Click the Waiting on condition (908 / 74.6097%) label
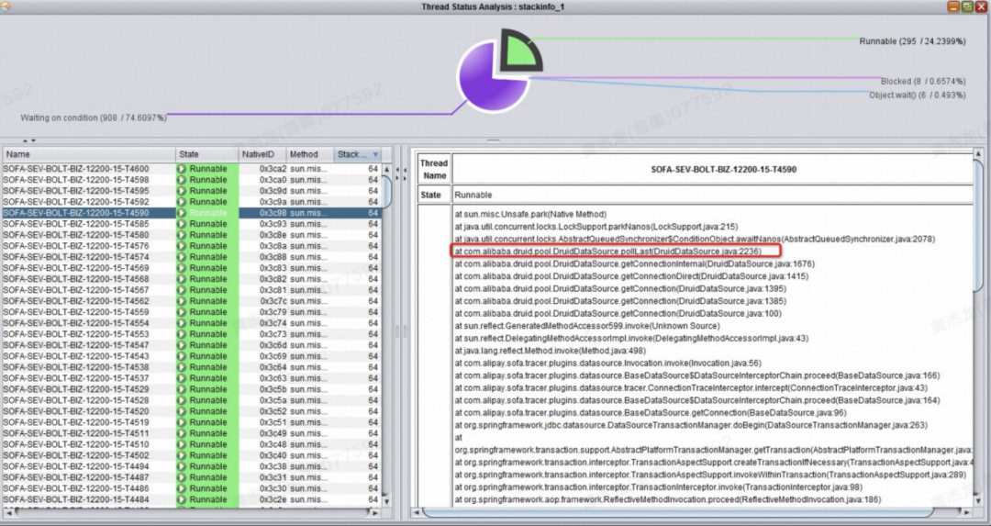 coord(94,118)
